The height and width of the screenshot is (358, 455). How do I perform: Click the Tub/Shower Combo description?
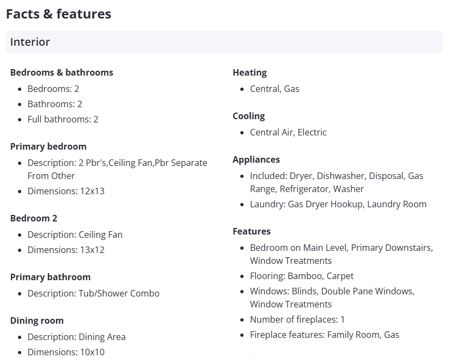[x=93, y=293]
